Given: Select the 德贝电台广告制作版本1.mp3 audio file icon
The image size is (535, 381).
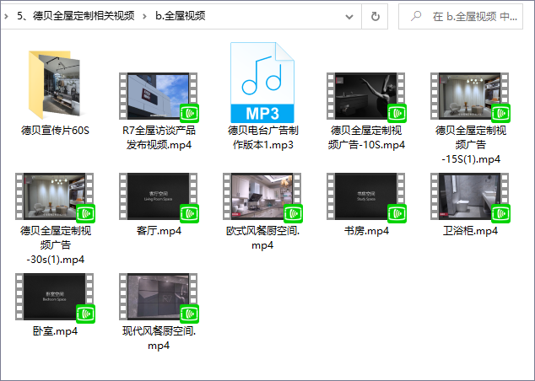Looking at the screenshot, I should click(262, 84).
